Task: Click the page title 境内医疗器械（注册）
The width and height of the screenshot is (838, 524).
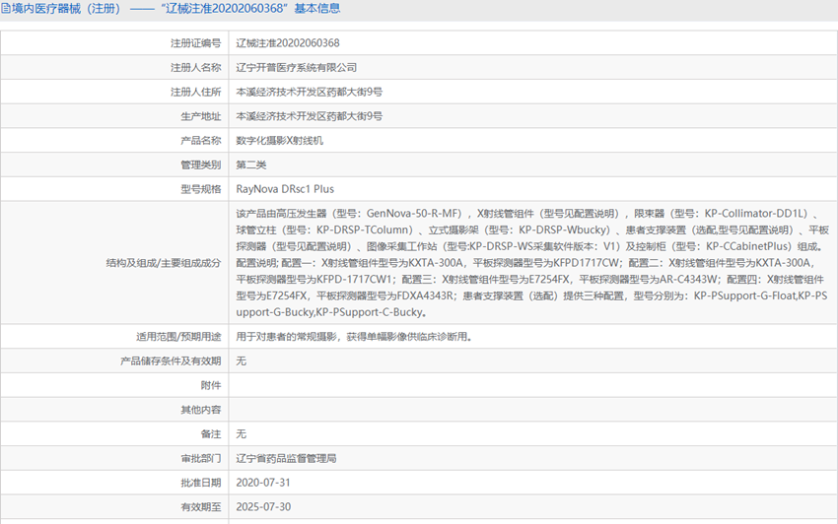Action: tap(66, 9)
